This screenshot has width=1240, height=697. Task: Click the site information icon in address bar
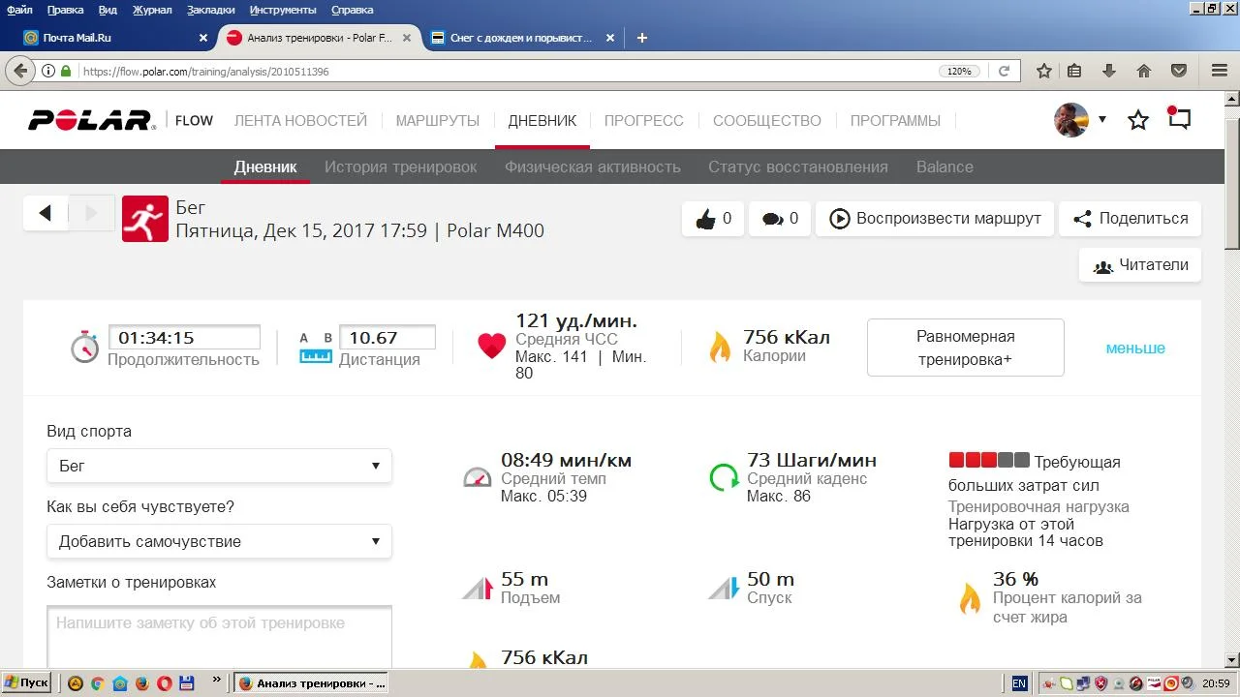point(48,71)
